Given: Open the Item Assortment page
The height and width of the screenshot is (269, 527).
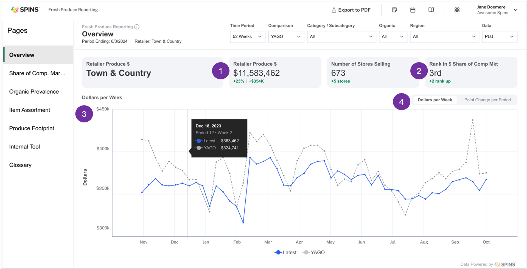Looking at the screenshot, I should tap(30, 110).
